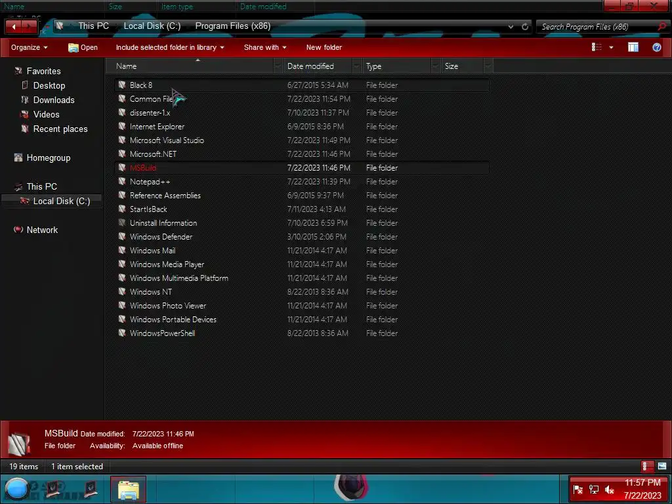Click the dissenter-1.x folder icon
The height and width of the screenshot is (504, 672).
(121, 112)
